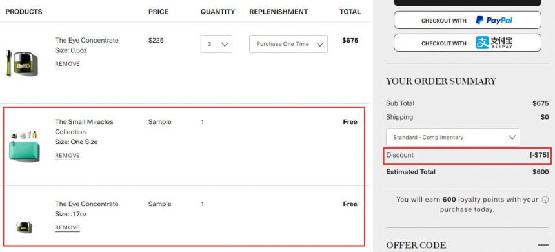Open The Eye Concentrate 0.5oz product thumbnail
This screenshot has width=555, height=252.
click(21, 63)
